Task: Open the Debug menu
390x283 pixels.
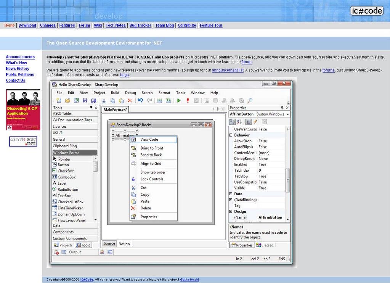Action: pos(130,93)
